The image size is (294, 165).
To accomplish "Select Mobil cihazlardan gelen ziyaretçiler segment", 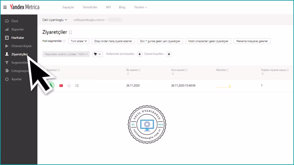I will (x=208, y=41).
